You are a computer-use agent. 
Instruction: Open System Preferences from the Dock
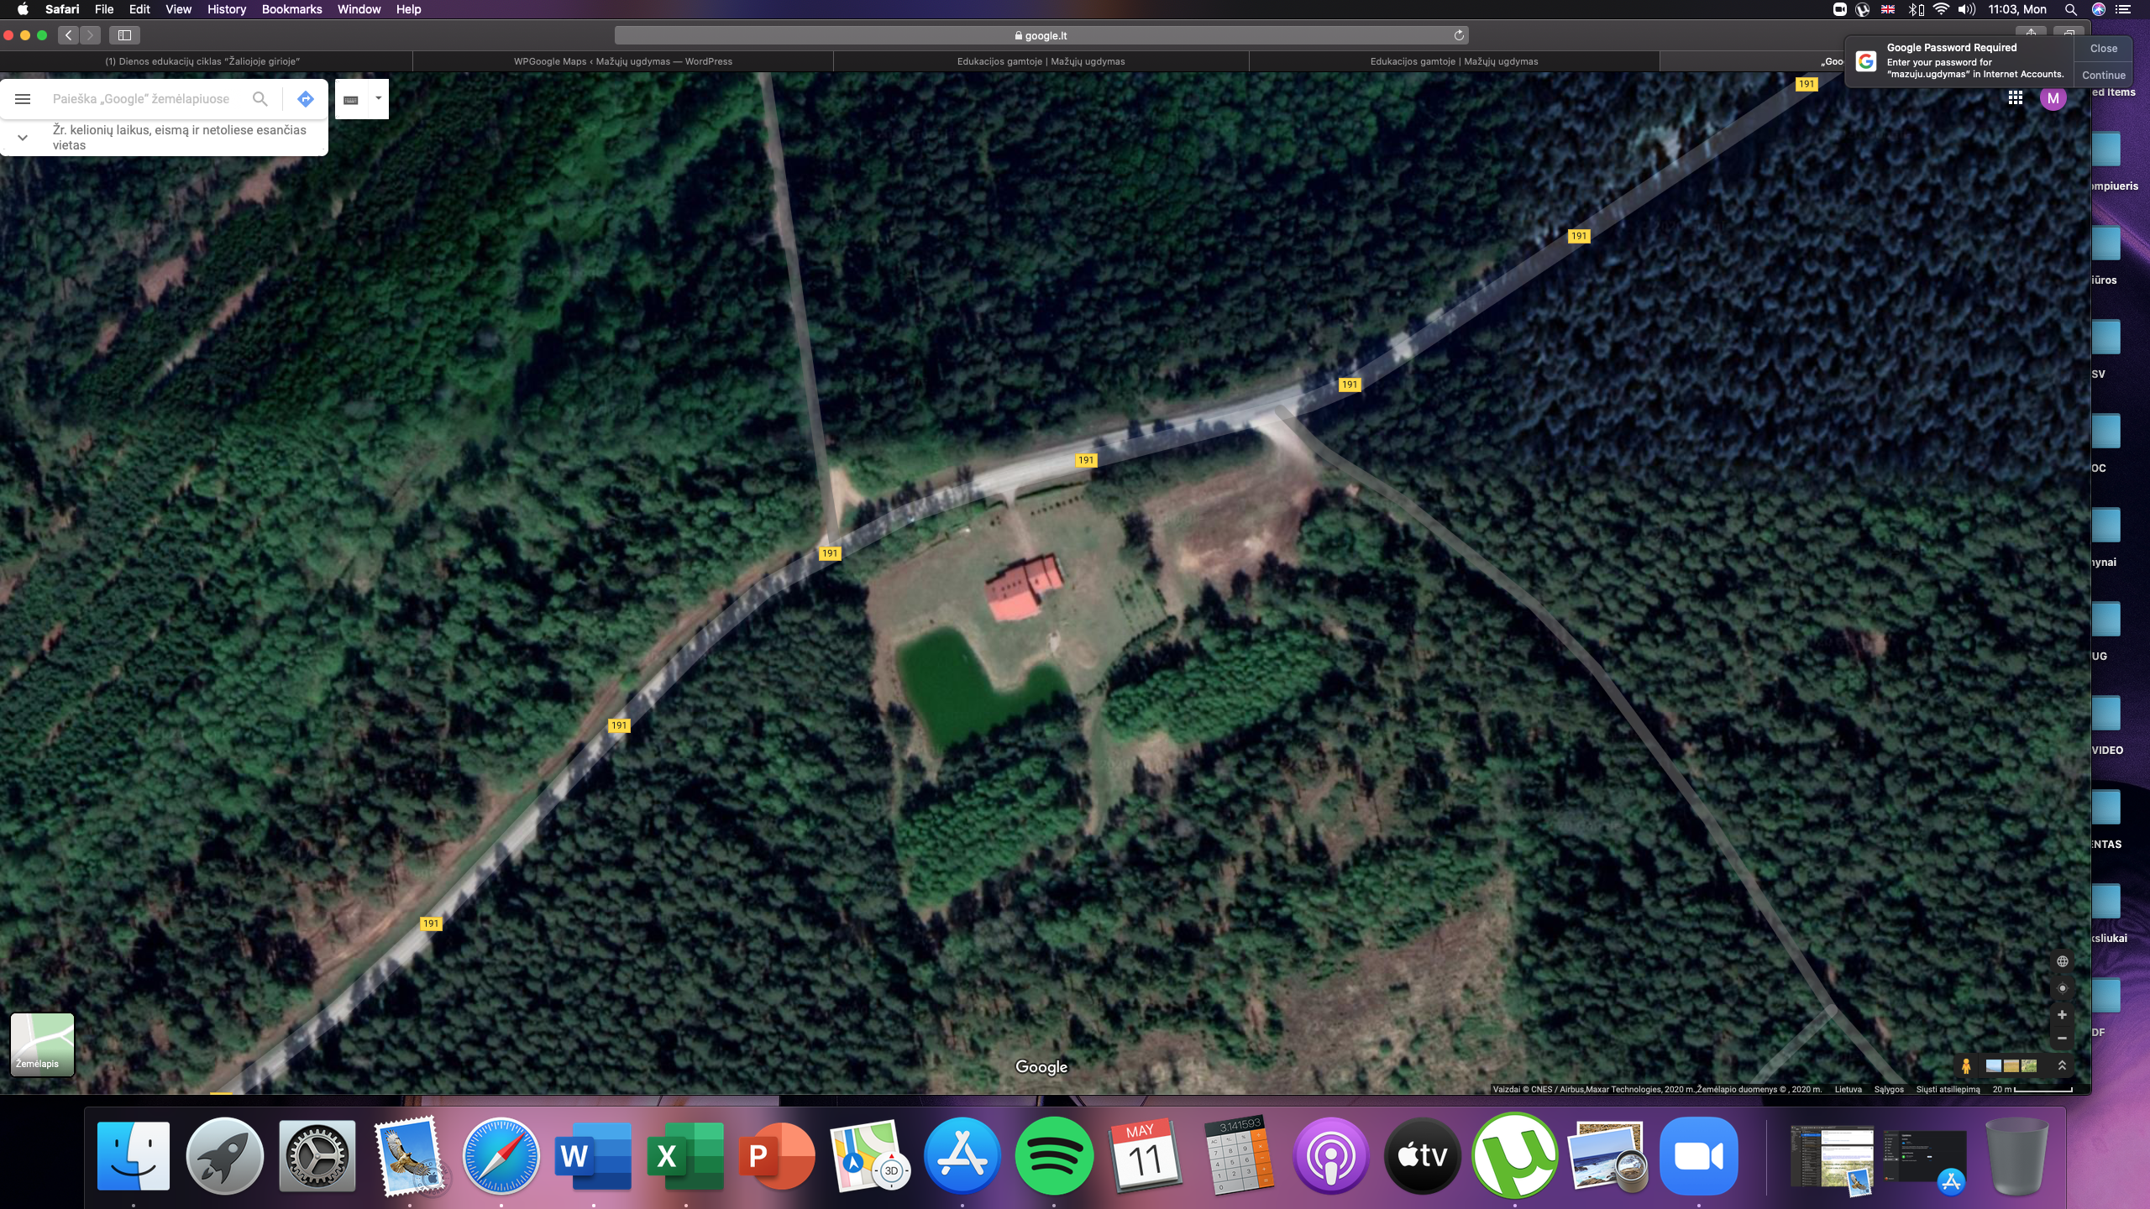point(317,1156)
